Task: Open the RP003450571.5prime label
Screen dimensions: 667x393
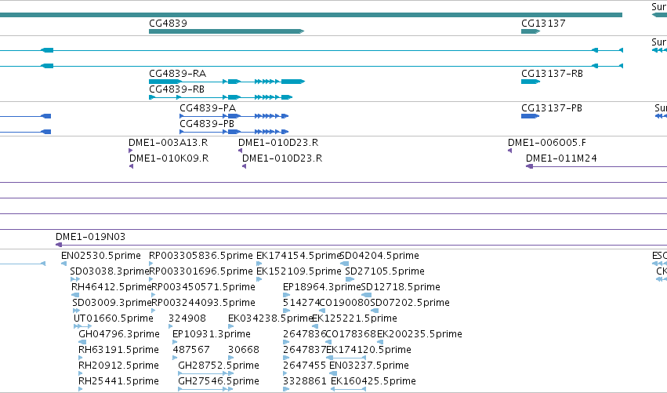Action: tap(203, 287)
